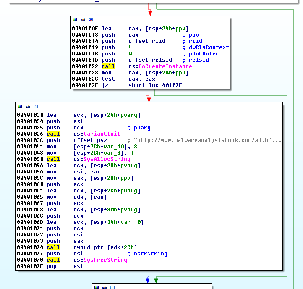Viewport: 303px width, 289px height.
Task: Select the VariantInit function reference
Action: pos(102,134)
